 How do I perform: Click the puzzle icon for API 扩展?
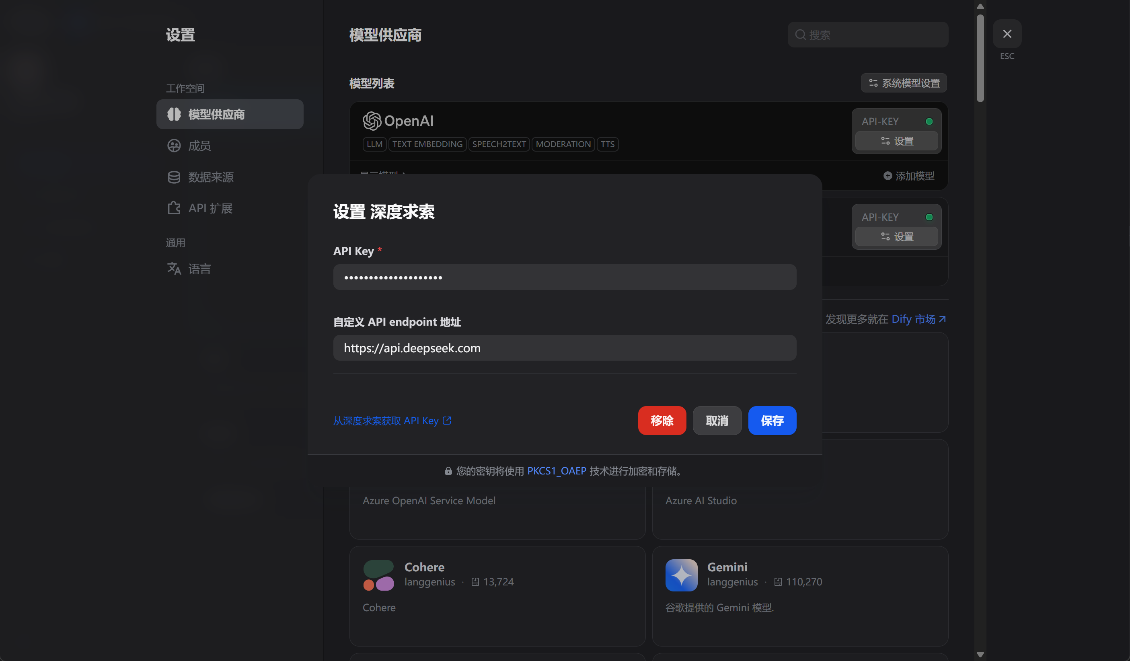[174, 208]
